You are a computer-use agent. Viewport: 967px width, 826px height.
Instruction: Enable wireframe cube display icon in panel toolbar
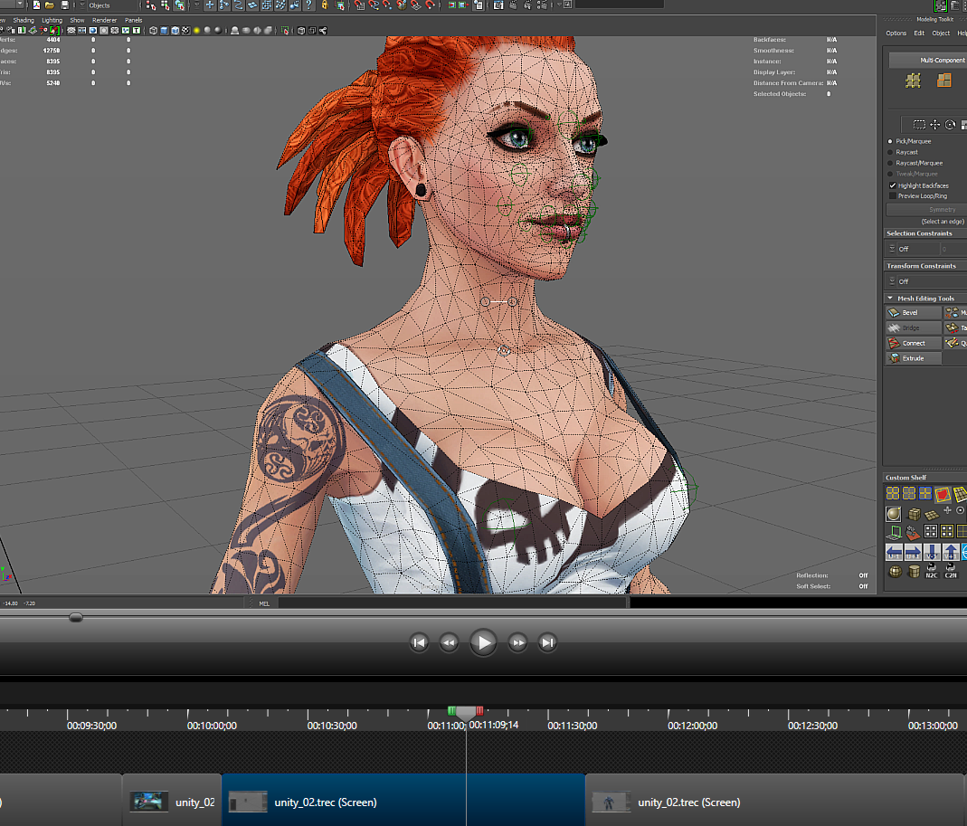tap(153, 30)
